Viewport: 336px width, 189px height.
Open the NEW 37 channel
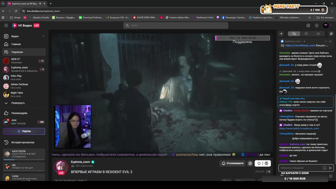pyautogui.click(x=24, y=61)
